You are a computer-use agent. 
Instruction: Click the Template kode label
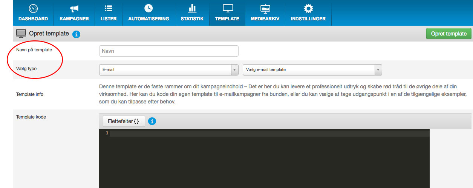click(x=31, y=117)
